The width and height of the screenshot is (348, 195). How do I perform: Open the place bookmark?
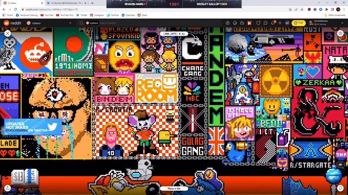click(142, 15)
